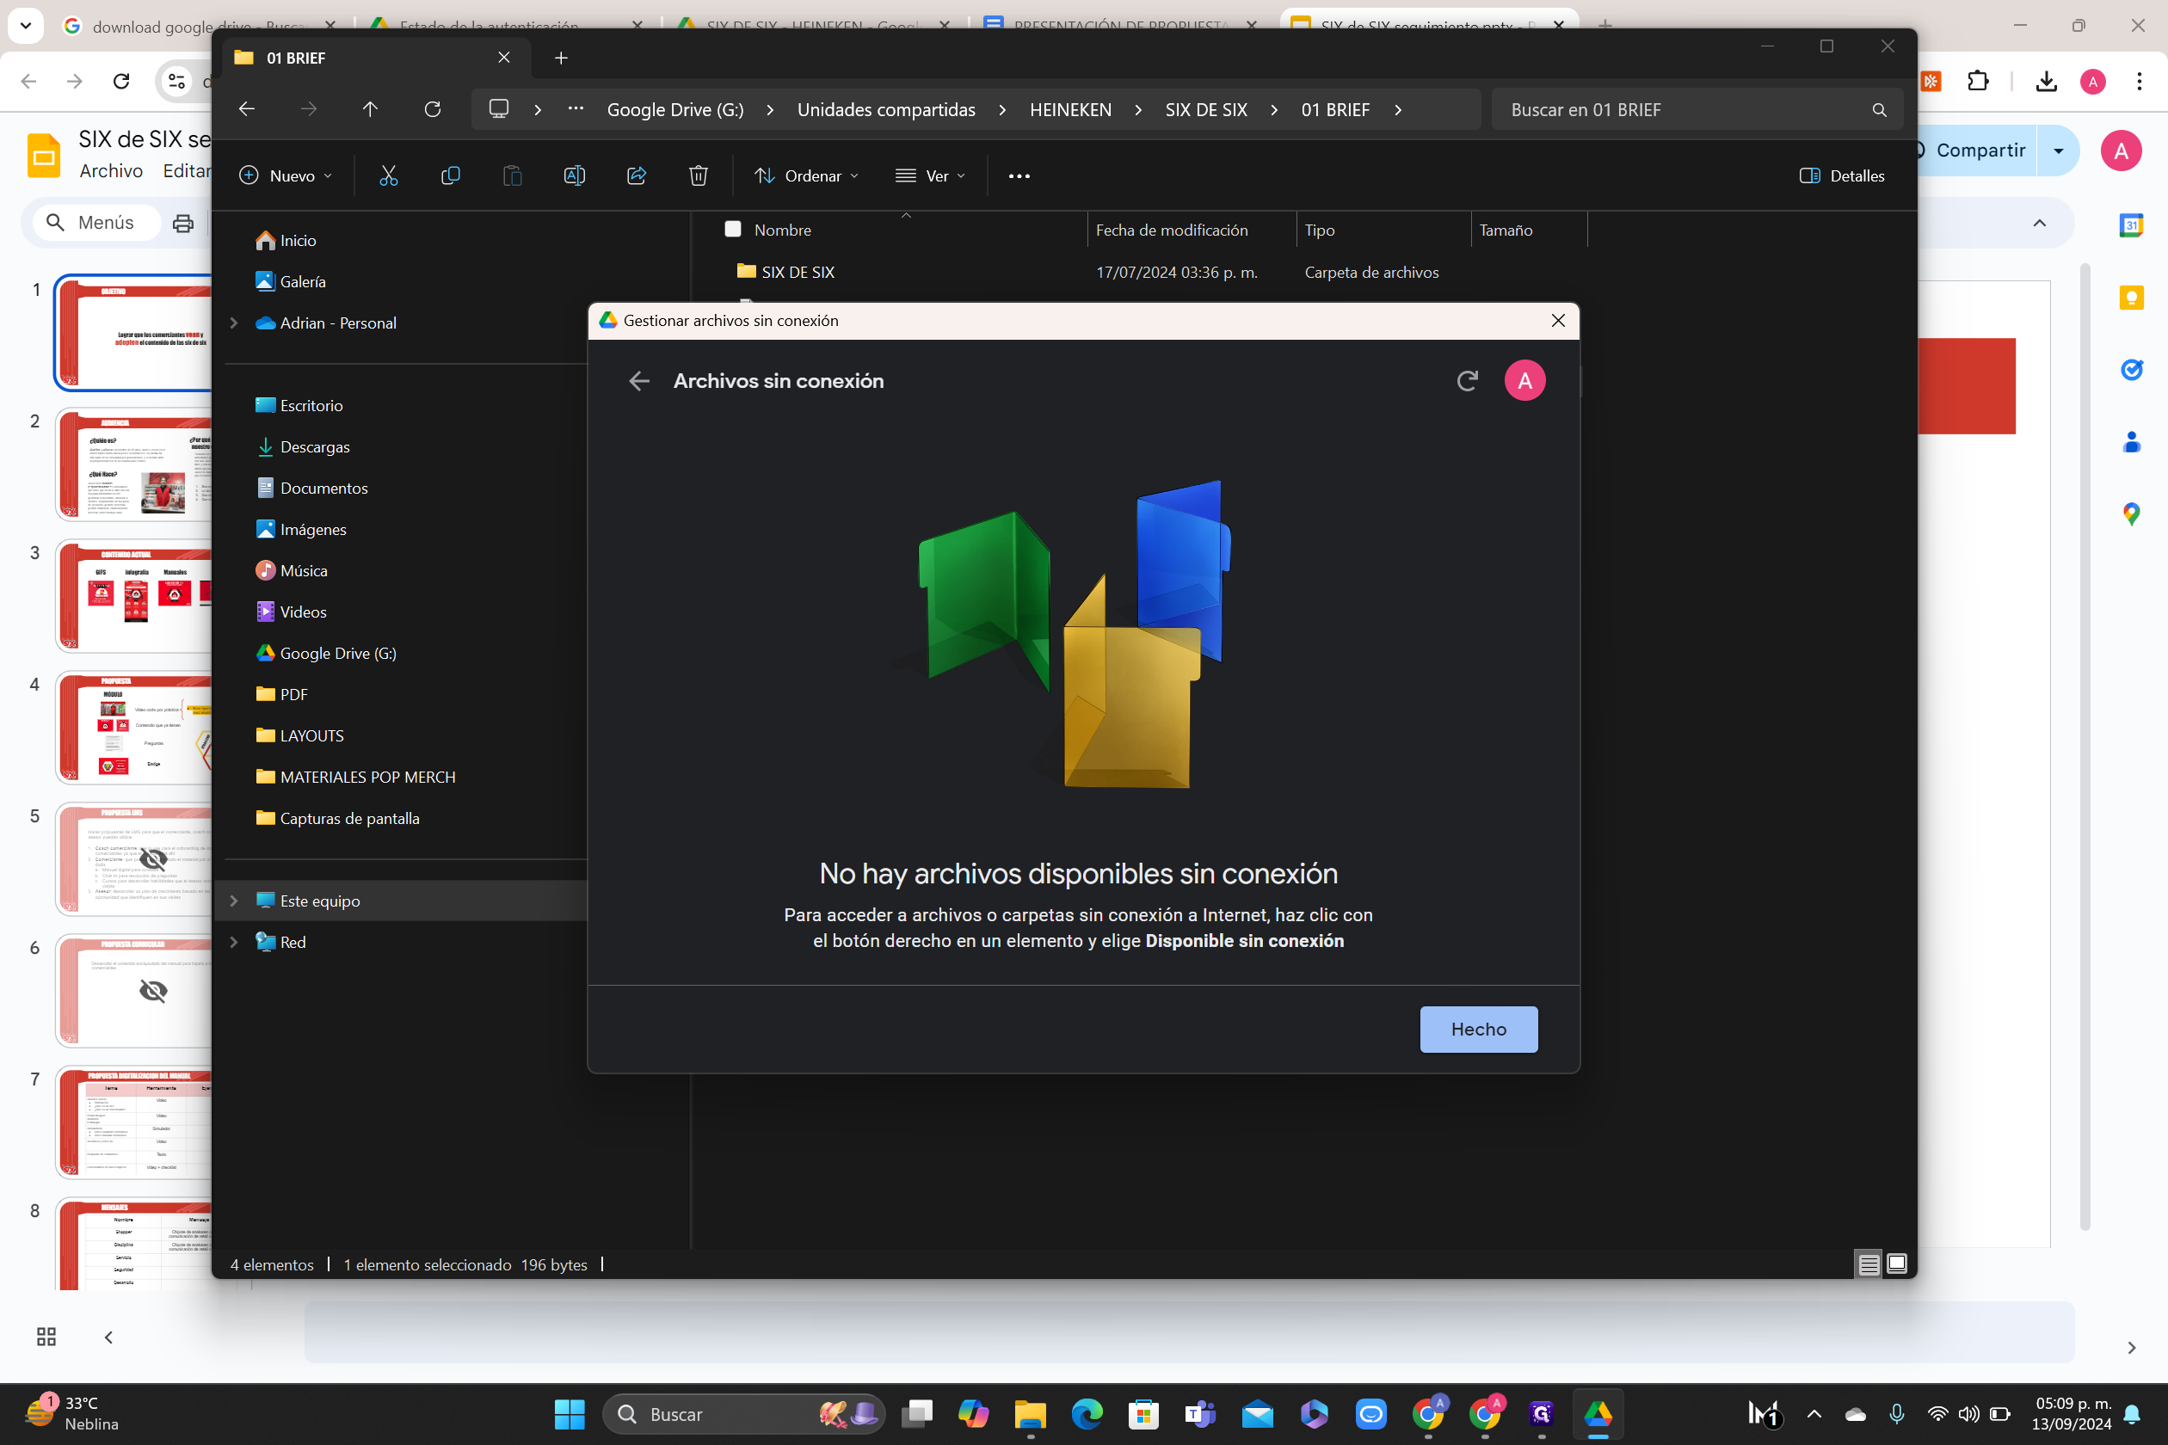Open the Compartir dropdown arrow in Slides
This screenshot has height=1445, width=2168.
coord(2057,151)
